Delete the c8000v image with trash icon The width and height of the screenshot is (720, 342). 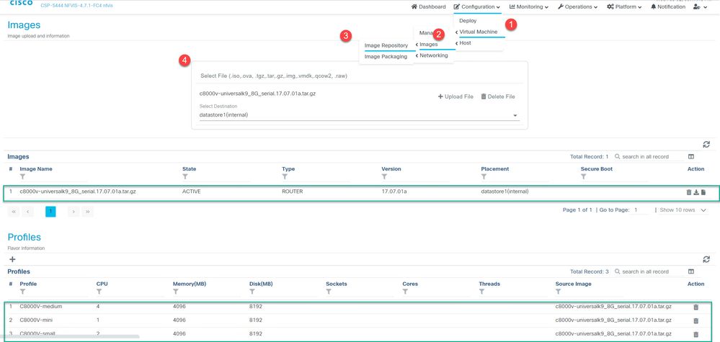point(688,192)
